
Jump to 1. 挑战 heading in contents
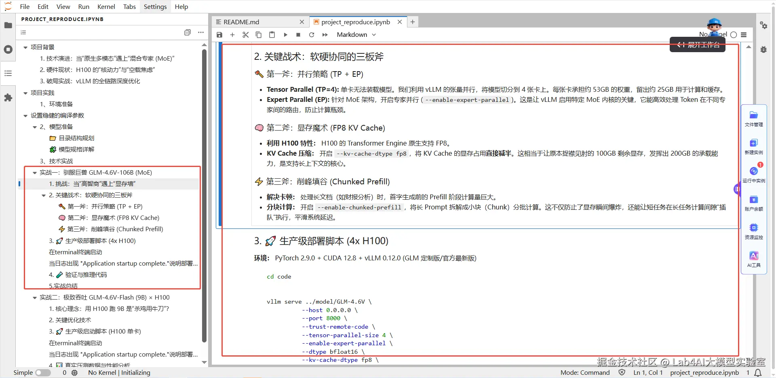[x=92, y=184]
